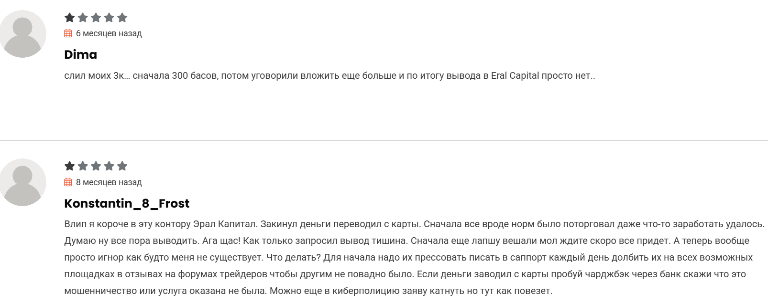Click the second star in Konstantin_8_Frost's rating

(83, 166)
